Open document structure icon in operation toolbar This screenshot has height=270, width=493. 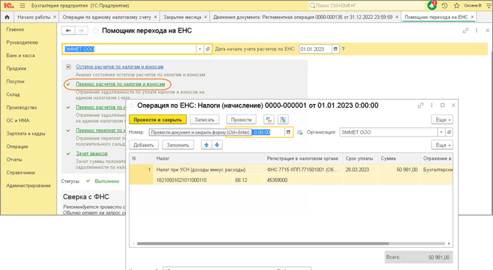tap(283, 119)
